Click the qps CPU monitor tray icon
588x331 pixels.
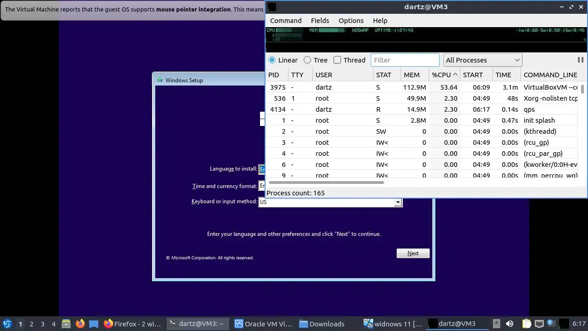coord(564,324)
